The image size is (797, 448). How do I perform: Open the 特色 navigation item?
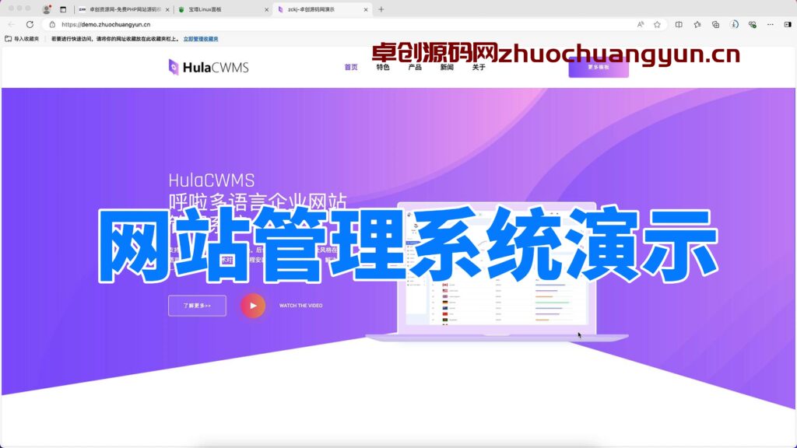[x=383, y=67]
